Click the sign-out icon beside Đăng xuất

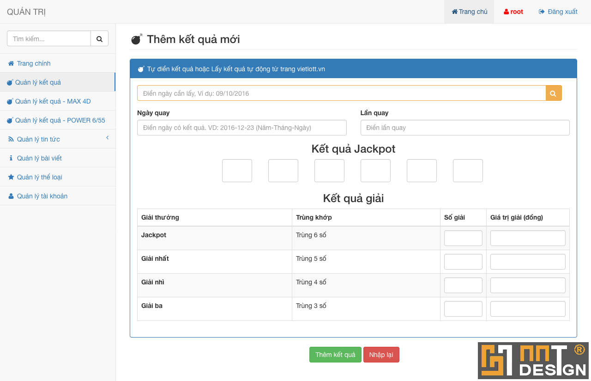542,12
